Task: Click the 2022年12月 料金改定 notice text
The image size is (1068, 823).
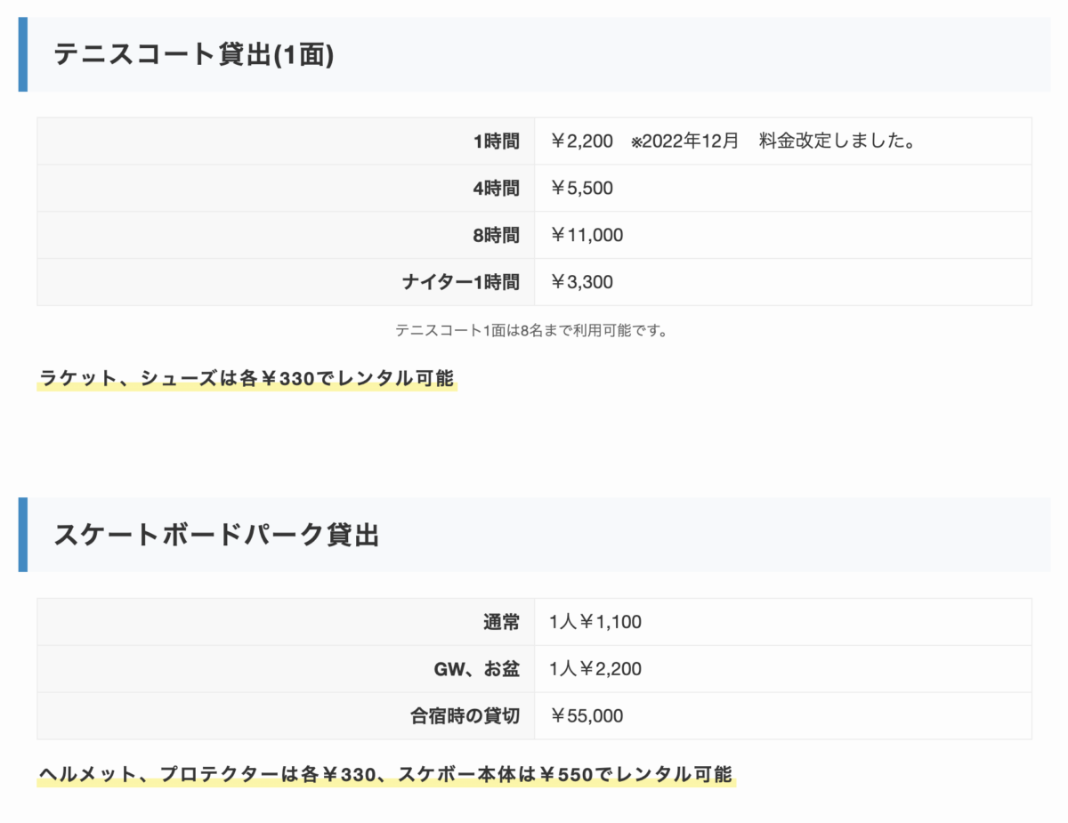Action: pos(773,141)
